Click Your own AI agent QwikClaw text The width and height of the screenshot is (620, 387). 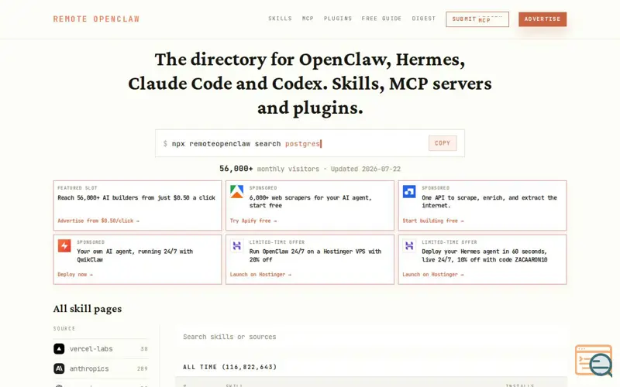[x=135, y=255]
